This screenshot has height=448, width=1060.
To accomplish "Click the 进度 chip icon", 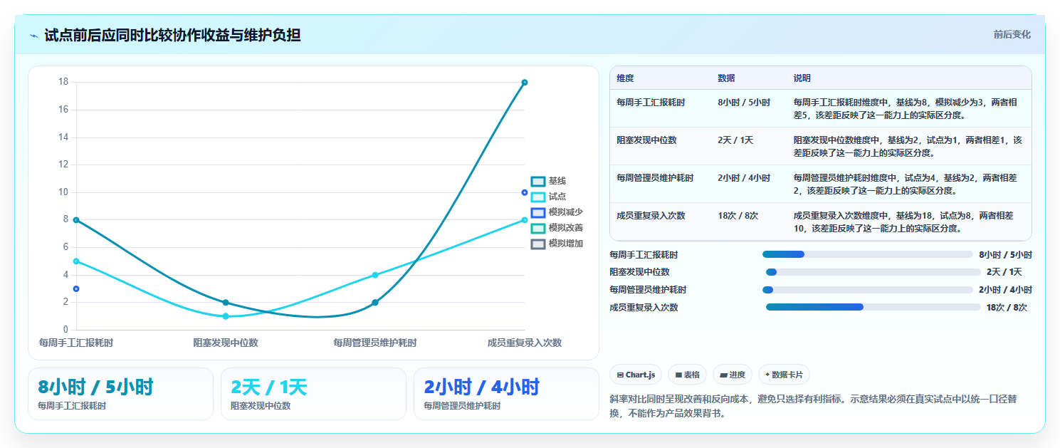I will click(x=723, y=375).
